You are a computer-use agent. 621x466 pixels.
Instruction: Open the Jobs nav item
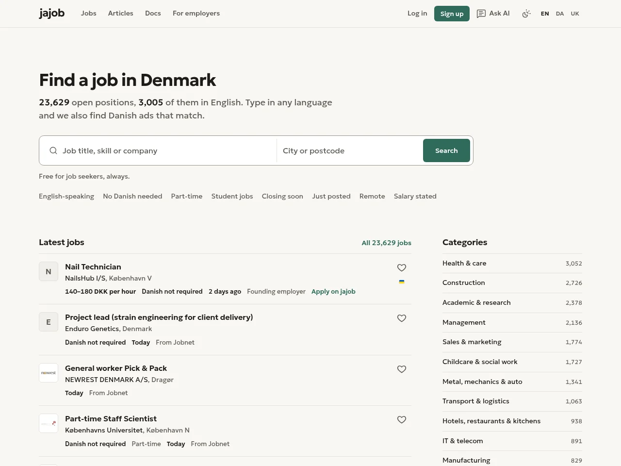click(x=89, y=13)
